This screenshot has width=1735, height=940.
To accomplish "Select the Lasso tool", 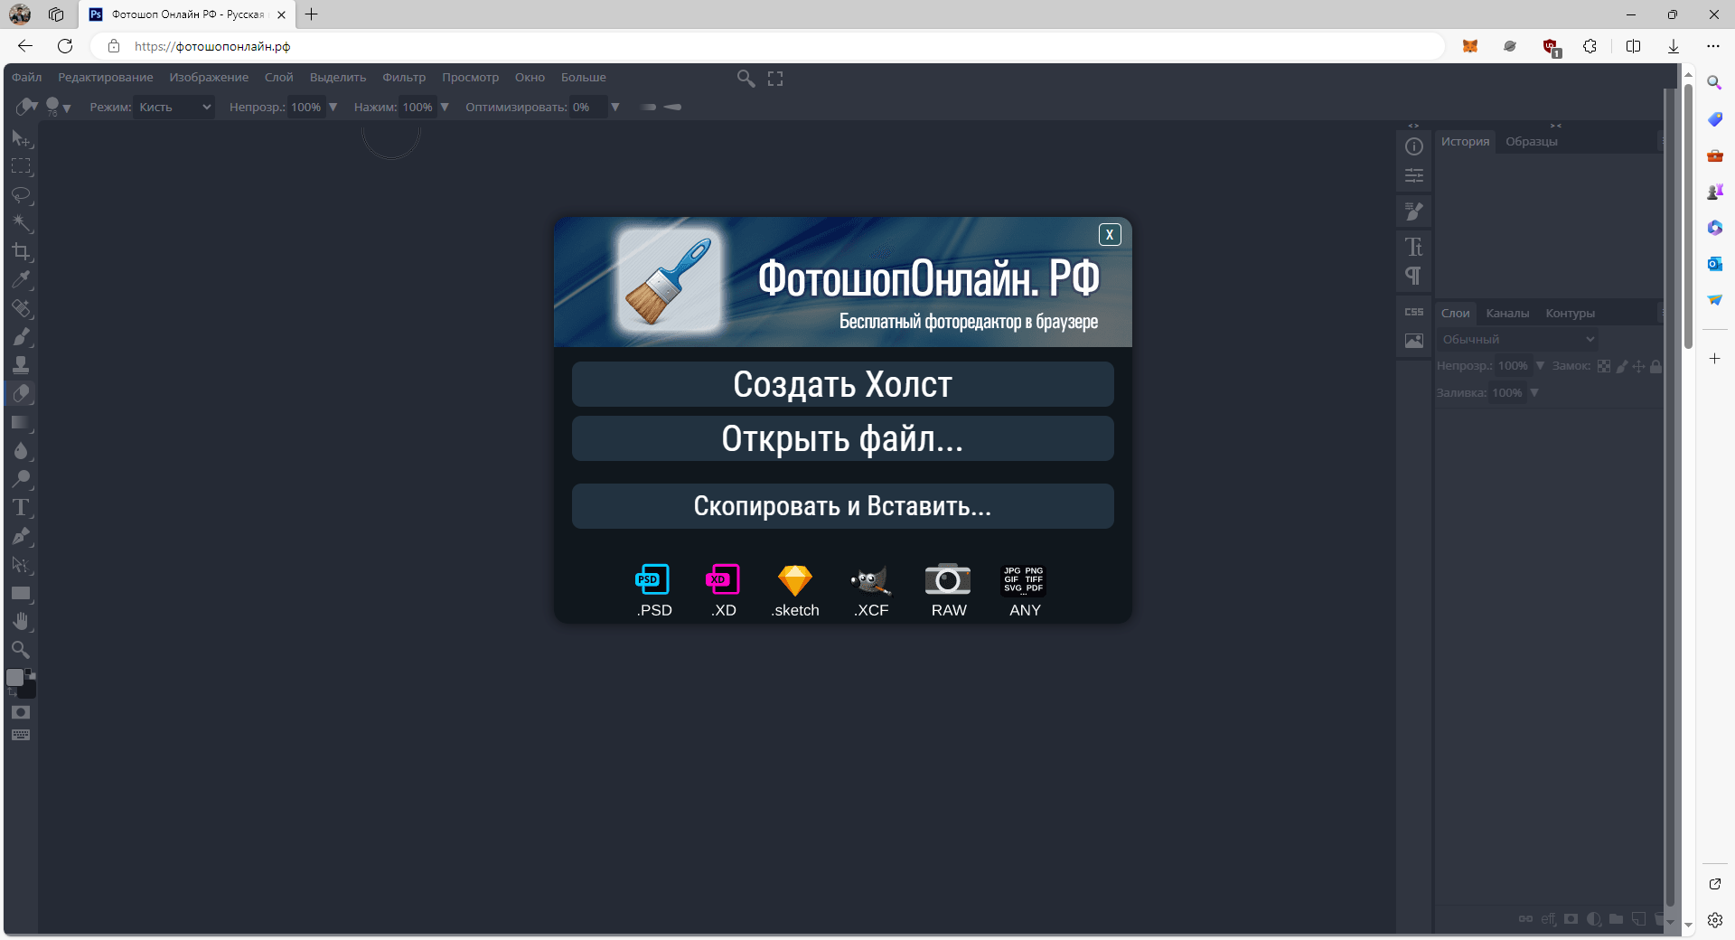I will (21, 195).
